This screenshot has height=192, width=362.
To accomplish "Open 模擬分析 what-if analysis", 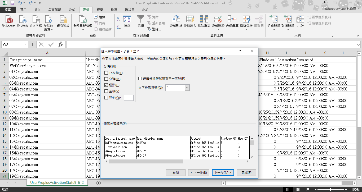I will 246,23.
